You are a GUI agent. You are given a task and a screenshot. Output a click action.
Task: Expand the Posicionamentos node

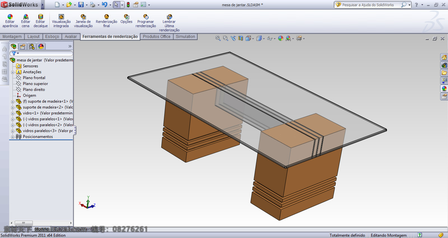[12, 137]
